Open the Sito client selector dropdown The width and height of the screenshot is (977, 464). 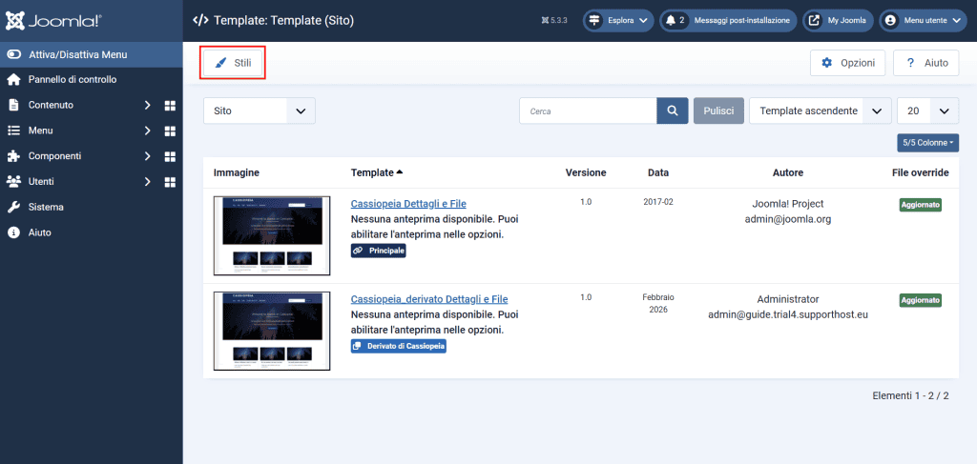[260, 111]
